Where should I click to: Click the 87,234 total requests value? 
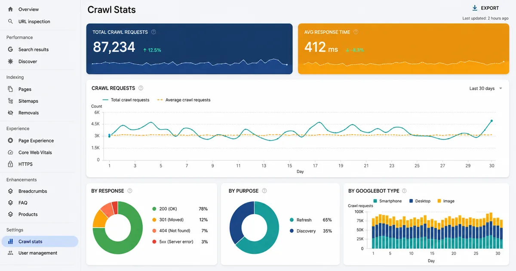pyautogui.click(x=114, y=47)
